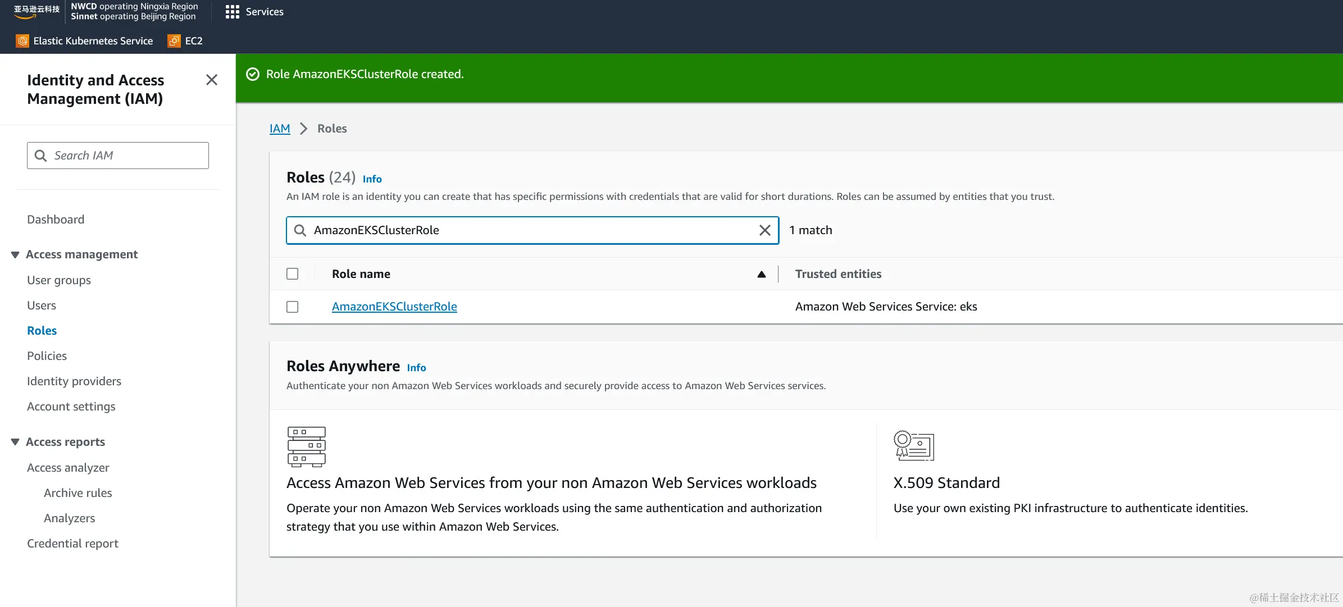Clear the roles filter with X icon
The image size is (1343, 607).
764,230
